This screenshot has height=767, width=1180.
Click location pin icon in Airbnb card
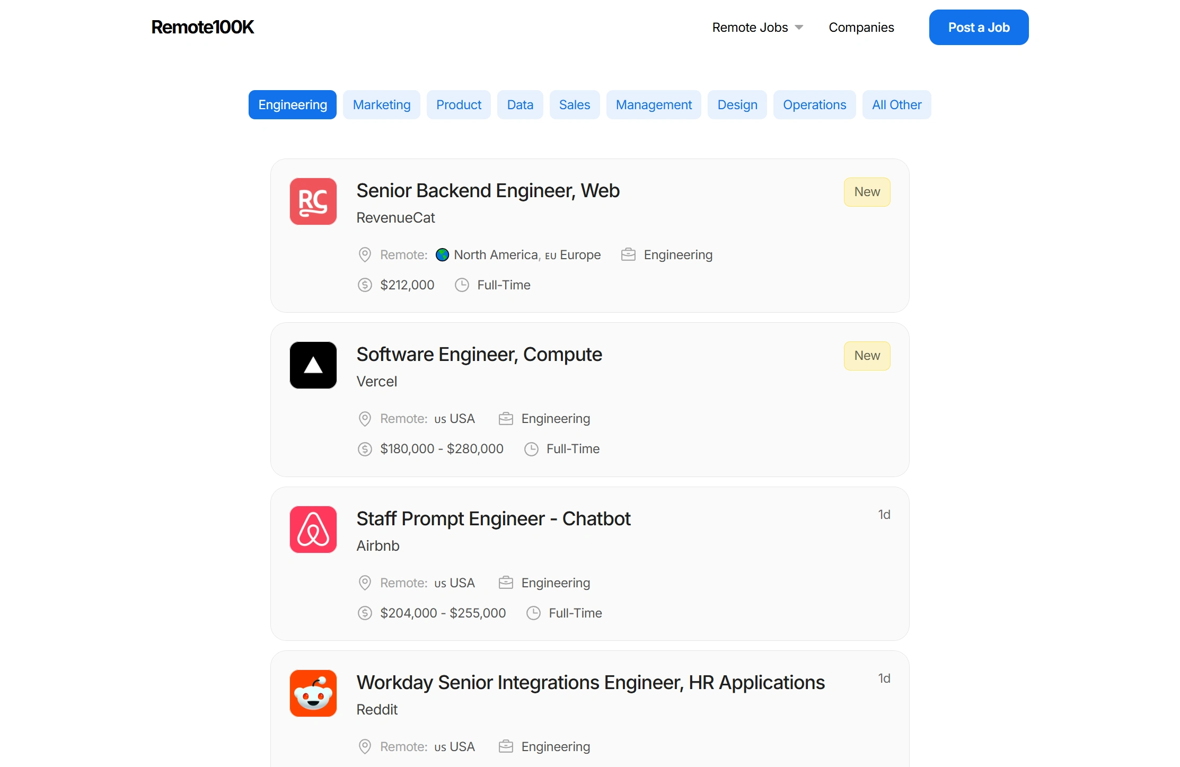click(365, 583)
